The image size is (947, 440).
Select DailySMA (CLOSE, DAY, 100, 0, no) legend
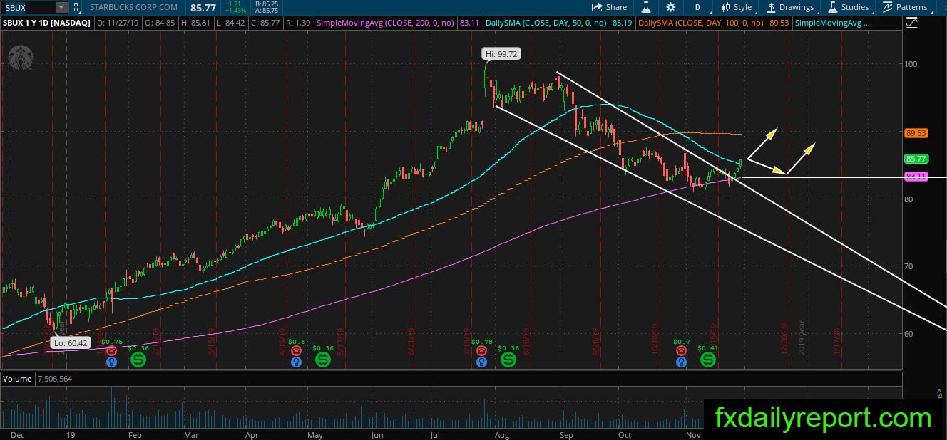tap(702, 23)
